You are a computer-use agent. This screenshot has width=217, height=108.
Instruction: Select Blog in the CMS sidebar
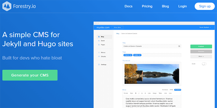click(x=104, y=37)
